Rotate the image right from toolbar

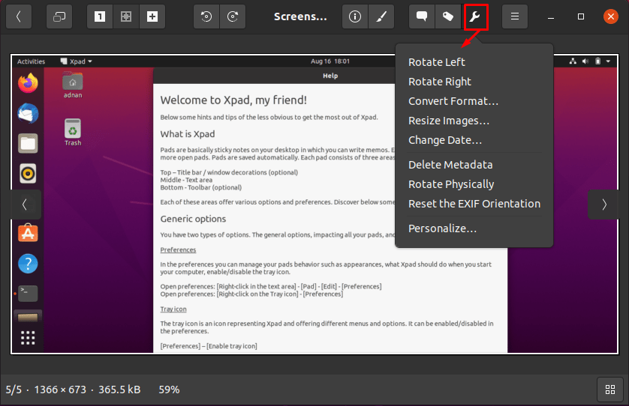point(233,16)
